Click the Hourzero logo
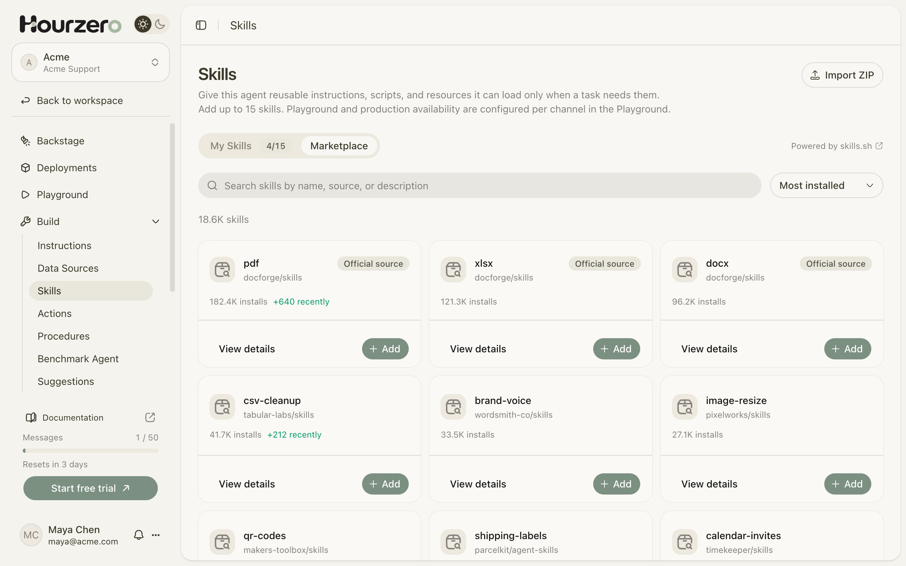This screenshot has height=566, width=906. coord(71,24)
